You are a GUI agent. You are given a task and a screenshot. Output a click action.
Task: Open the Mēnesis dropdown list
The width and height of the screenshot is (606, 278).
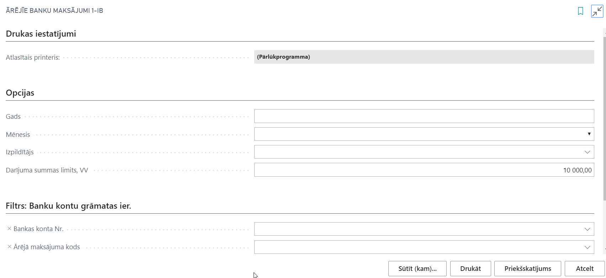tap(589, 134)
